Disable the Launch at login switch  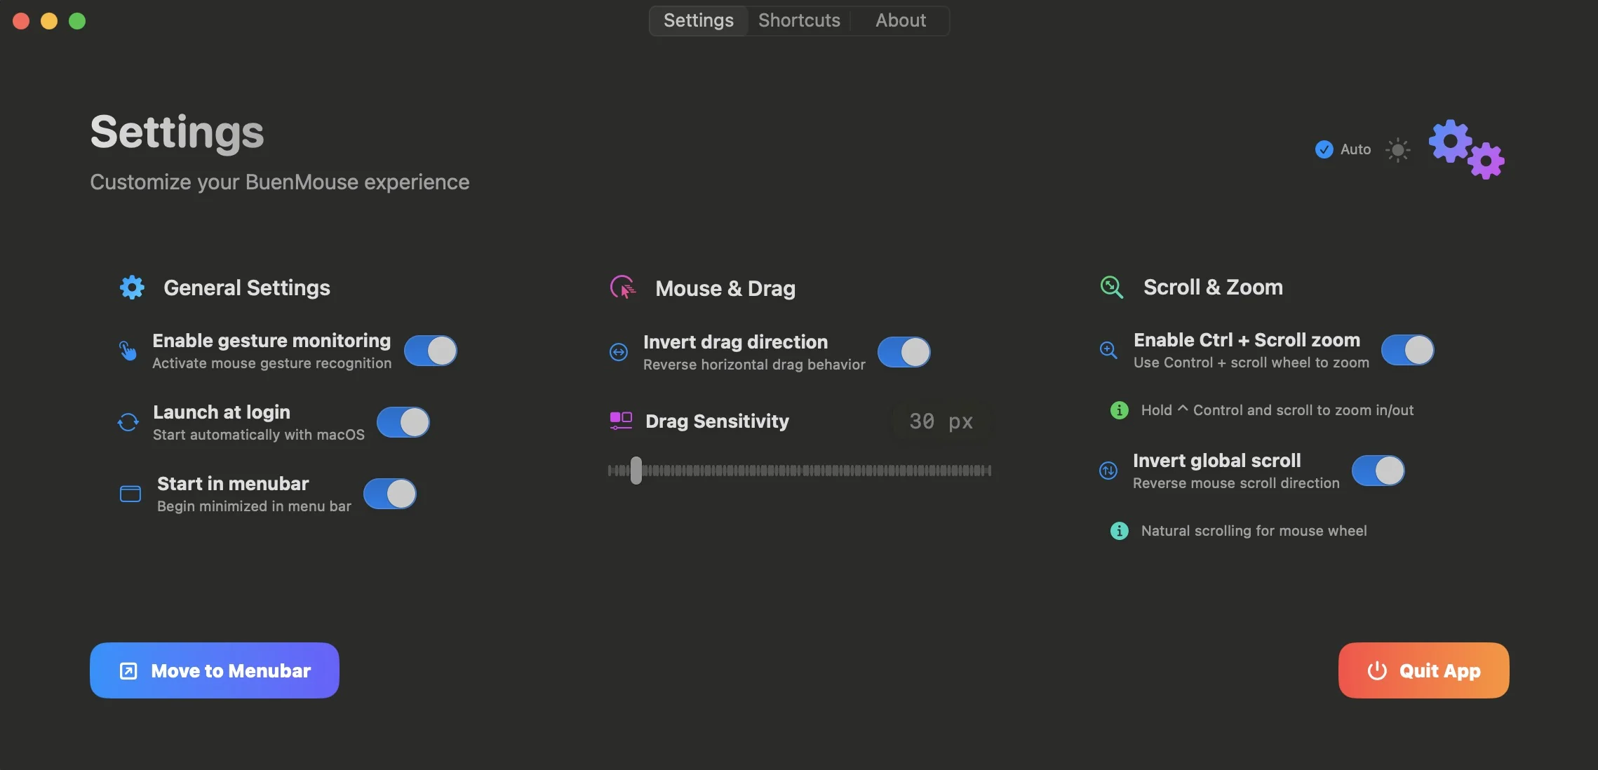[x=403, y=422]
